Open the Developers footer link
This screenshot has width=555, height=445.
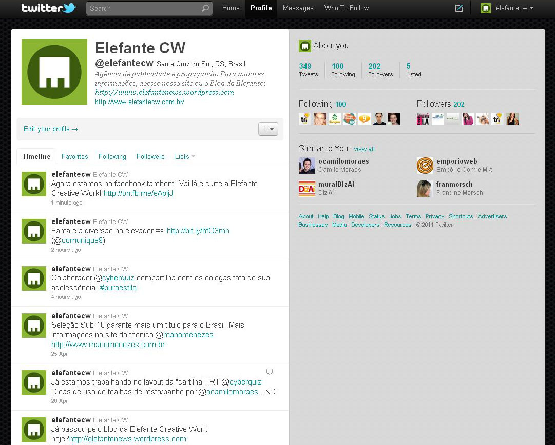pos(365,225)
